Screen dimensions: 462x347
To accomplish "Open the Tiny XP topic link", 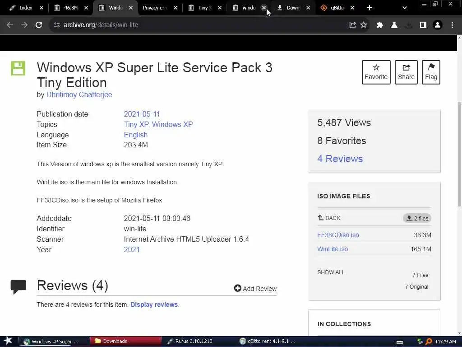I will 136,125.
